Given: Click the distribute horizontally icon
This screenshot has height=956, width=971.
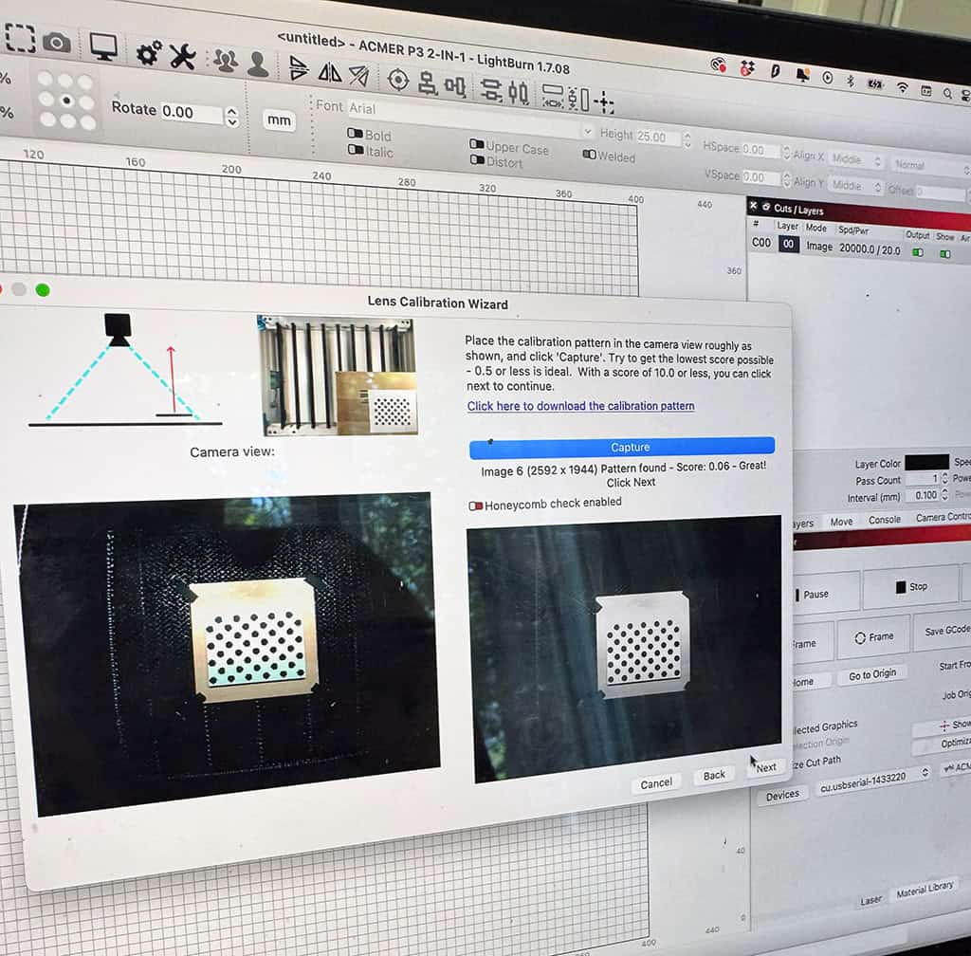Looking at the screenshot, I should tap(492, 90).
